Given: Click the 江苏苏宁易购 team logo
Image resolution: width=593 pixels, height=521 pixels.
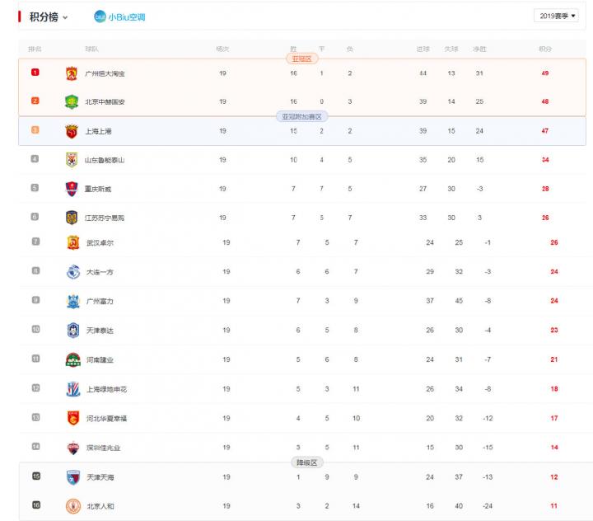Looking at the screenshot, I should [x=71, y=218].
